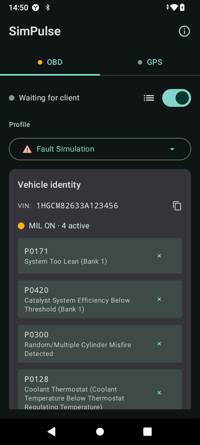Remove the P0420 fault code
Image resolution: width=200 pixels, height=445 pixels.
(x=159, y=299)
